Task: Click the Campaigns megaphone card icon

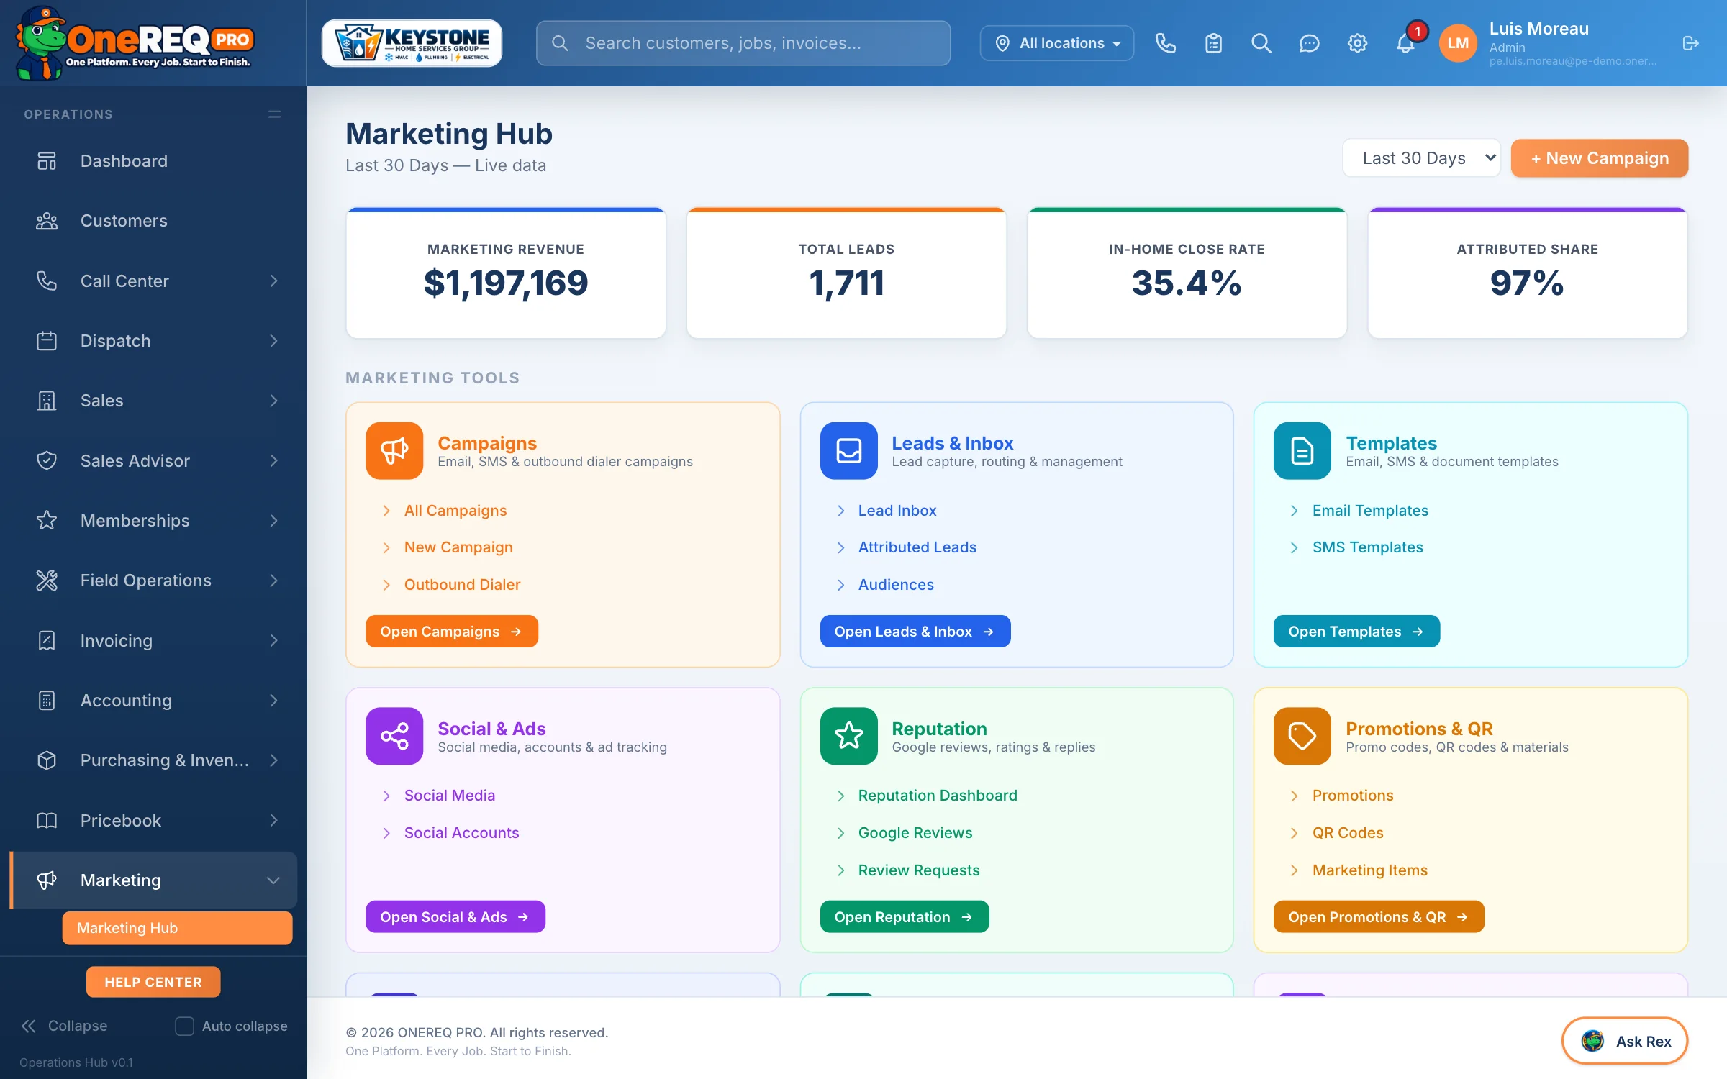Action: pyautogui.click(x=394, y=450)
